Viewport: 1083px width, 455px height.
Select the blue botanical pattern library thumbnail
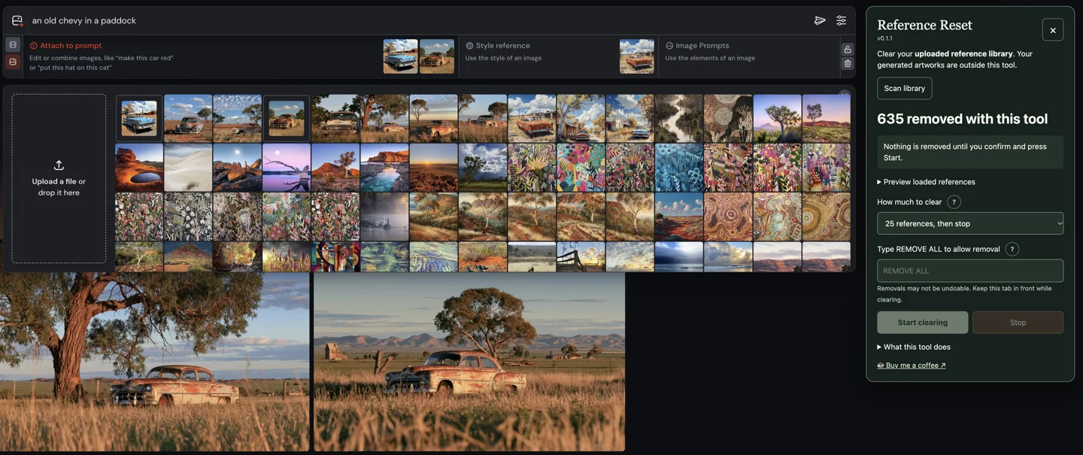(x=678, y=167)
